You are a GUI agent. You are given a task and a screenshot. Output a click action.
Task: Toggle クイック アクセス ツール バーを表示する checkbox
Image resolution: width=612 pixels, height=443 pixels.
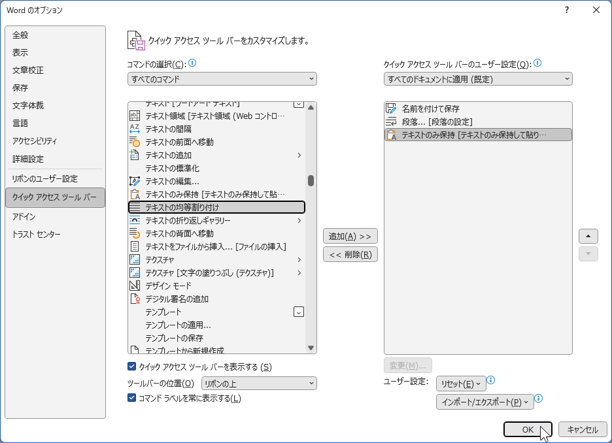[131, 366]
